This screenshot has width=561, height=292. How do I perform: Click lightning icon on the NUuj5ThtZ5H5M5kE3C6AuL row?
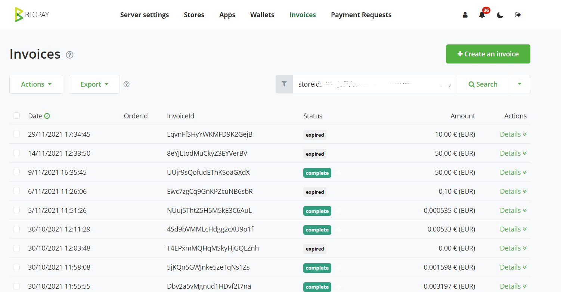coord(338,211)
